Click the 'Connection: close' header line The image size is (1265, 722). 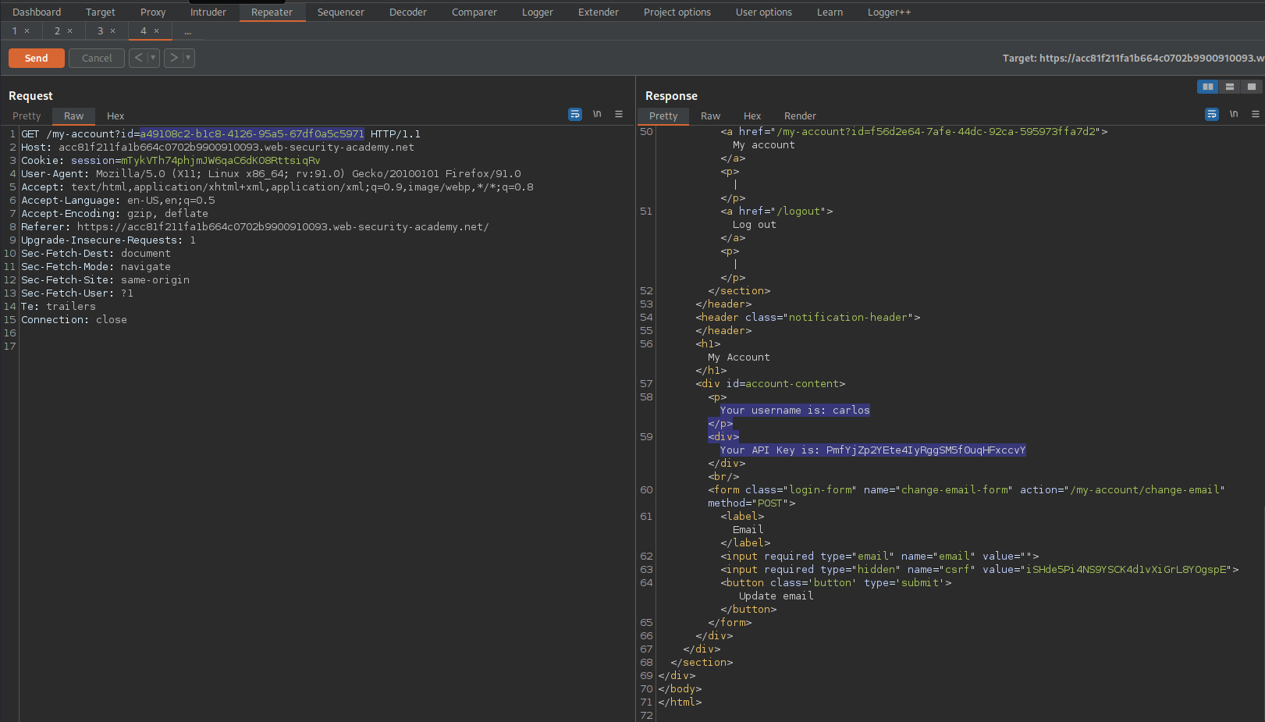pyautogui.click(x=74, y=320)
